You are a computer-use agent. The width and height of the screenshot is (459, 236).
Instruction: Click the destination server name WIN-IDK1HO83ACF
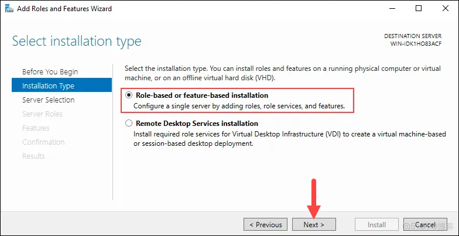416,44
